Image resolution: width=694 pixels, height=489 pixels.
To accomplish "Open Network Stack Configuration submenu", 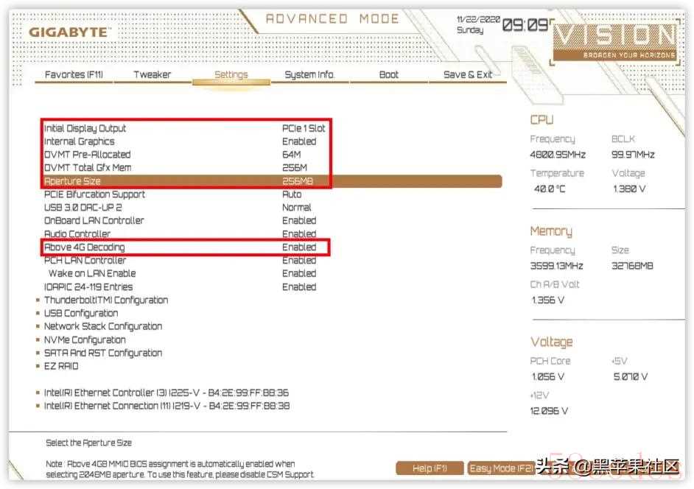I will click(102, 326).
